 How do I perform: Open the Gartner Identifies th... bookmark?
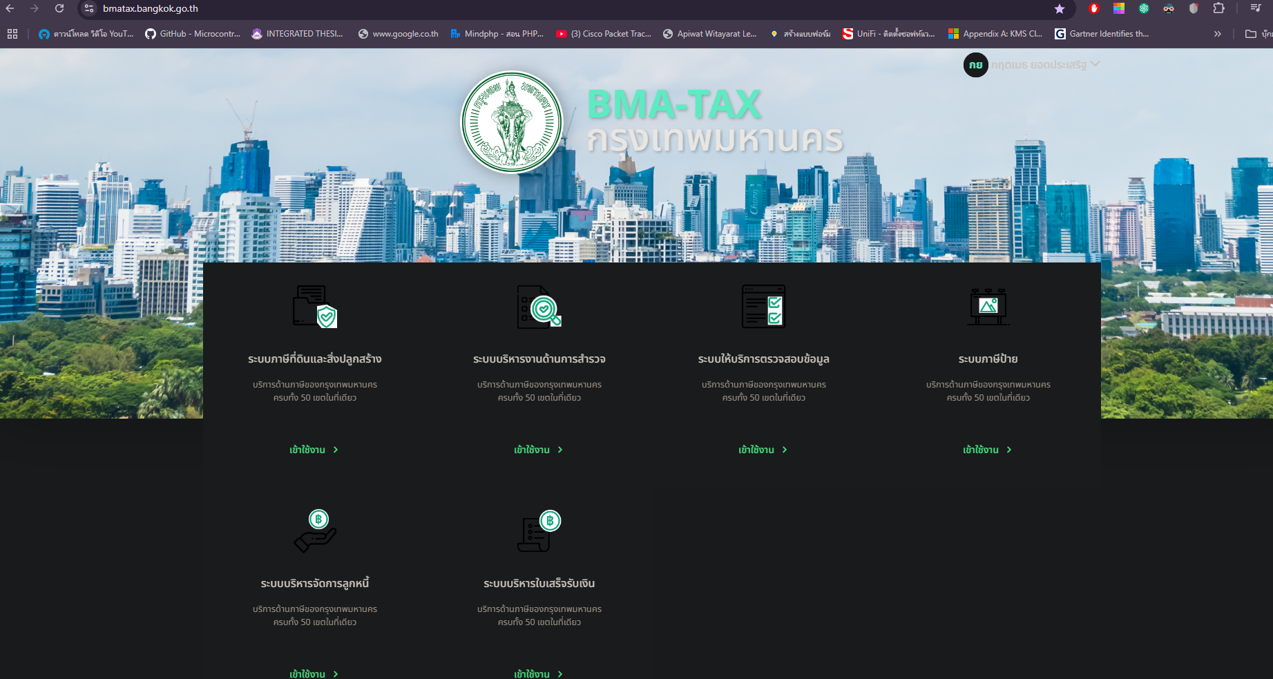(x=1102, y=34)
